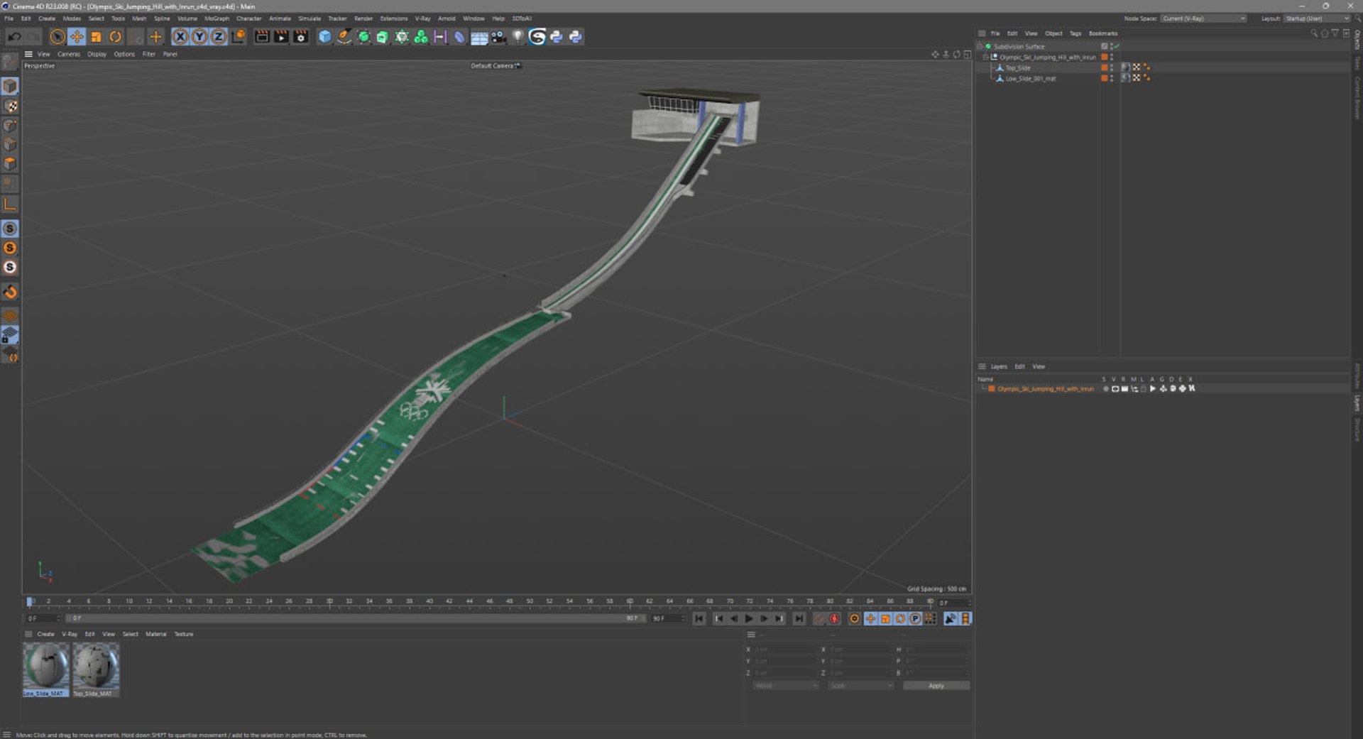Open Edit Render Settings
Image resolution: width=1363 pixels, height=739 pixels.
(x=300, y=37)
